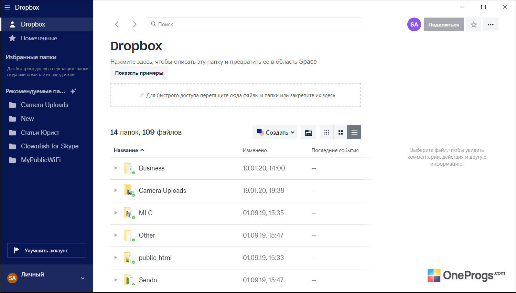
Task: Select the Sendo folder name
Action: pos(148,280)
